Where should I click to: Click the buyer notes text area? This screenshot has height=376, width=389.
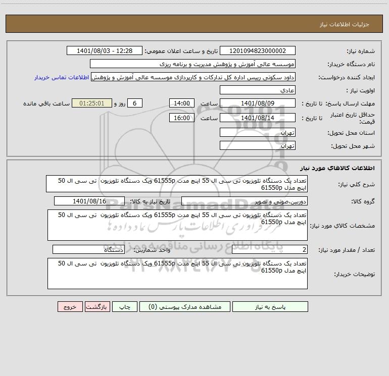click(177, 274)
